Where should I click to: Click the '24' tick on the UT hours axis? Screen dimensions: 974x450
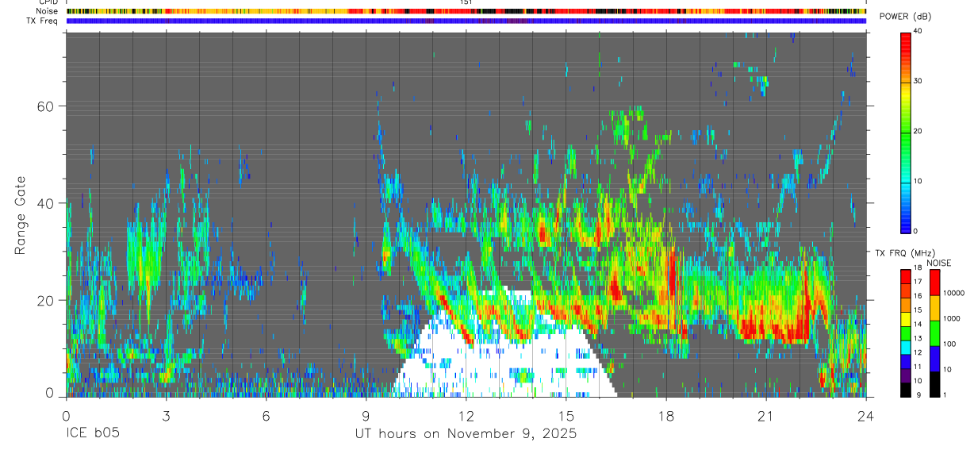[x=866, y=416]
